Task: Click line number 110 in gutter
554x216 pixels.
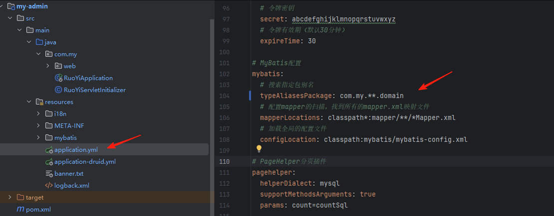Action: (x=224, y=161)
